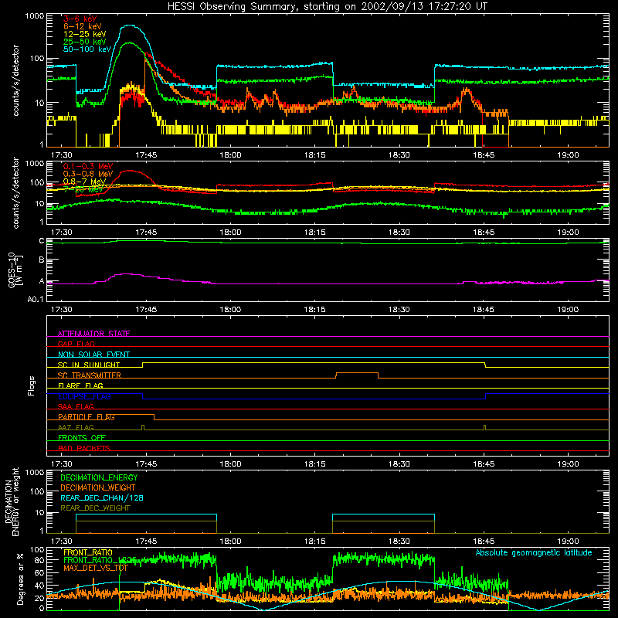Click the HESSI Observing Summary title text
The height and width of the screenshot is (618, 618).
[x=328, y=7]
